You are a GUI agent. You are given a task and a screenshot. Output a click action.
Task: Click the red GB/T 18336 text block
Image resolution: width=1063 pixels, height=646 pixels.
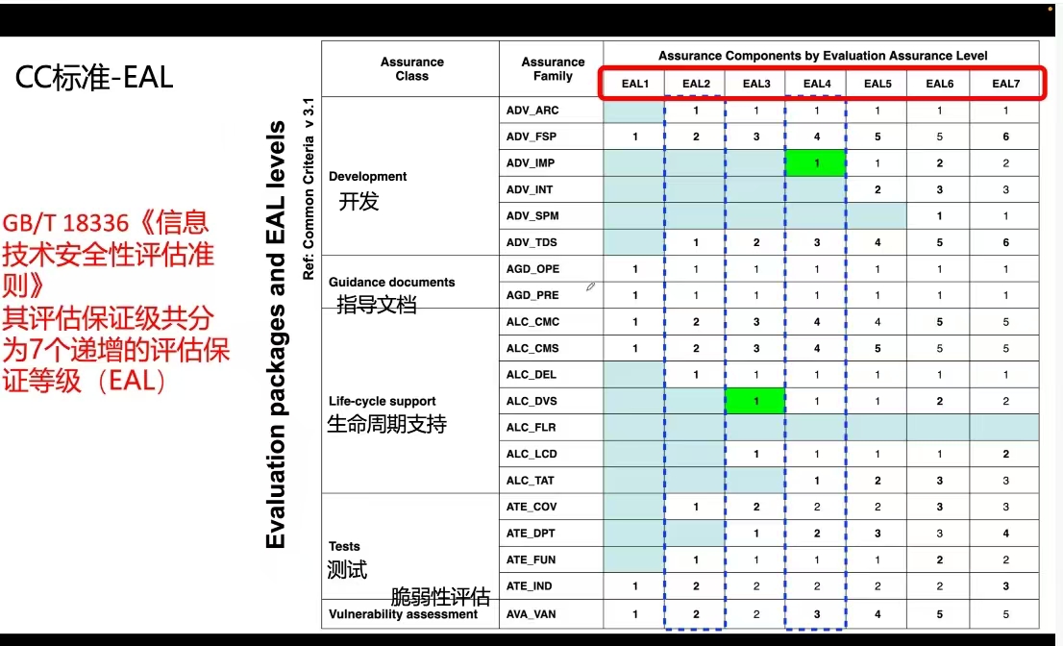click(x=116, y=302)
